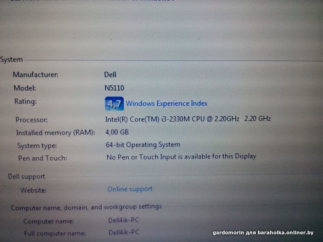Select the Computer name value Dell4ik-PC
The image size is (323, 242).
pos(124,220)
